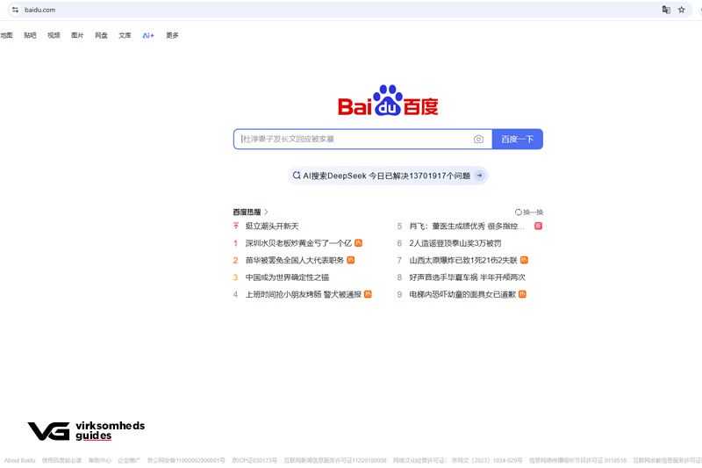Image resolution: width=702 pixels, height=468 pixels.
Task: Click the pinned-top icon beside 挺立潮头开新天
Action: (236, 227)
